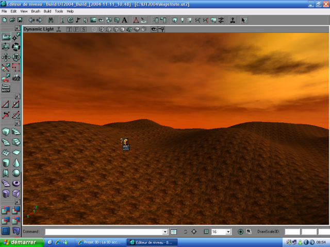Redo with the right arrow icon
Viewport: 330px width, 247px height.
coord(39,20)
